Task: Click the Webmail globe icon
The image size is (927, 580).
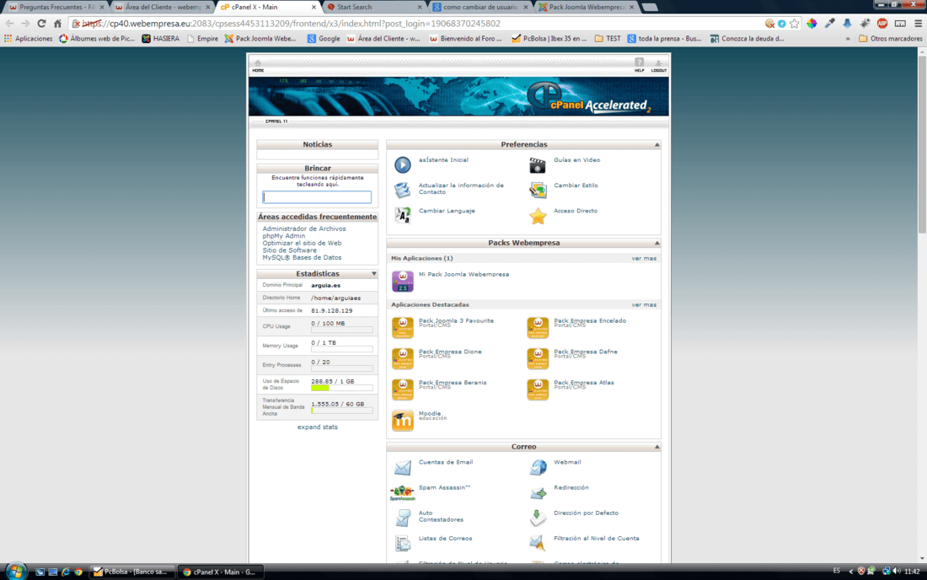Action: click(538, 467)
